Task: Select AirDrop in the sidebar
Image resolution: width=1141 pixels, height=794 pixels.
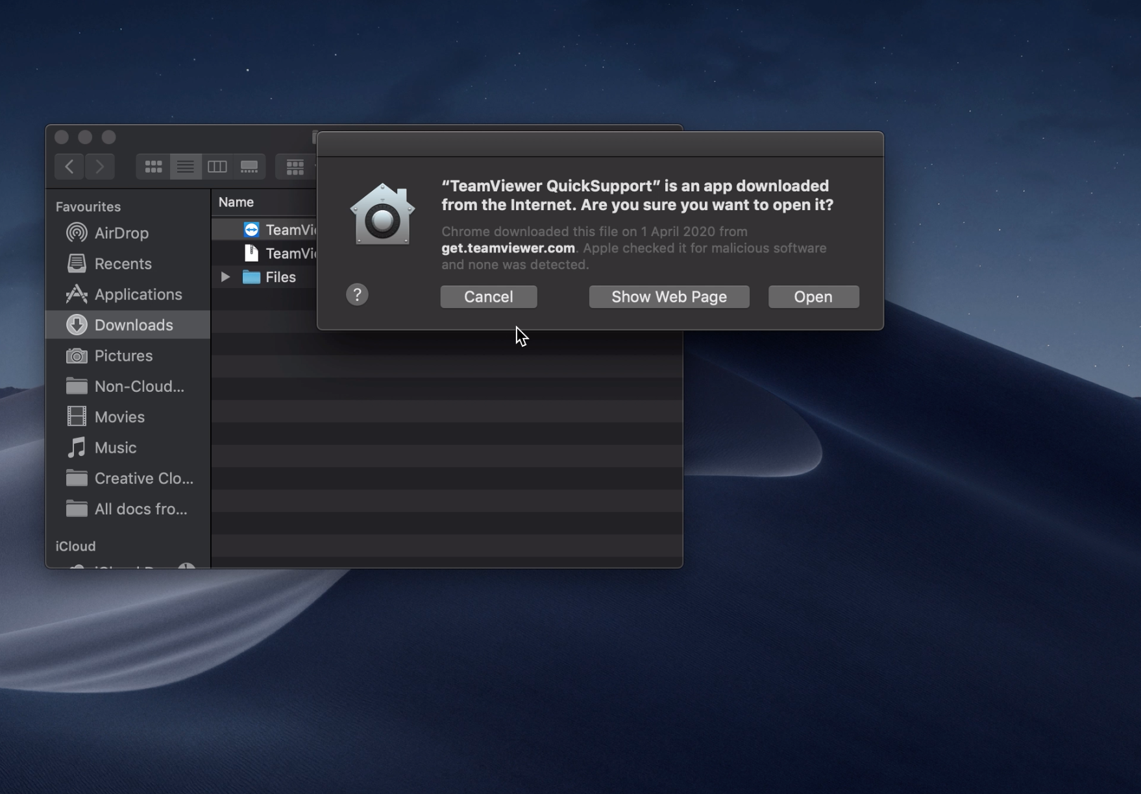Action: pos(121,233)
